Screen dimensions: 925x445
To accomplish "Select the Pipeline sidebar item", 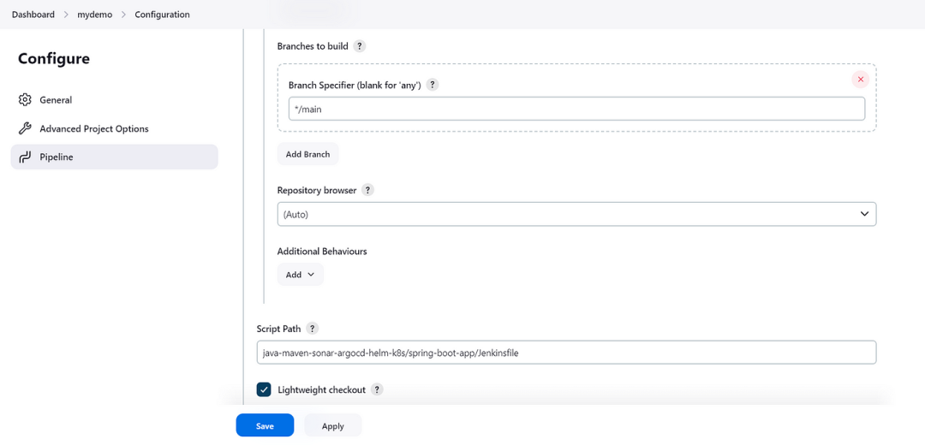I will (115, 157).
